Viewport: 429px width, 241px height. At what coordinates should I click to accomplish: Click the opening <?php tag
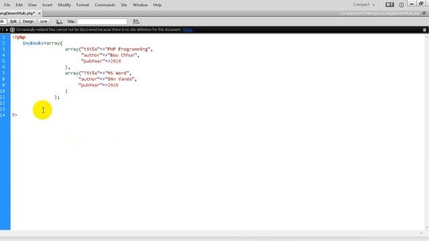tap(19, 37)
